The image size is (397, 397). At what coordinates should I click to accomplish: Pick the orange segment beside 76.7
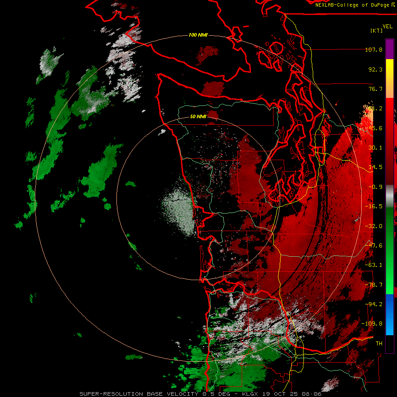pyautogui.click(x=390, y=88)
